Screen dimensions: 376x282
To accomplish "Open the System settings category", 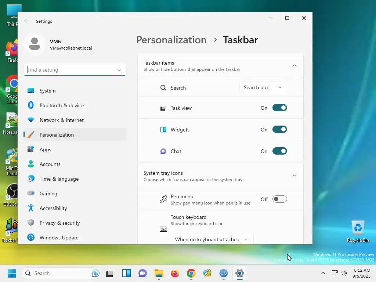I will click(x=75, y=91).
